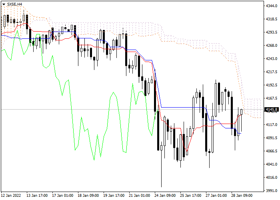280x200 pixels.
Task: Click the 18 Jan 09:00 time label
Action: coord(88,196)
